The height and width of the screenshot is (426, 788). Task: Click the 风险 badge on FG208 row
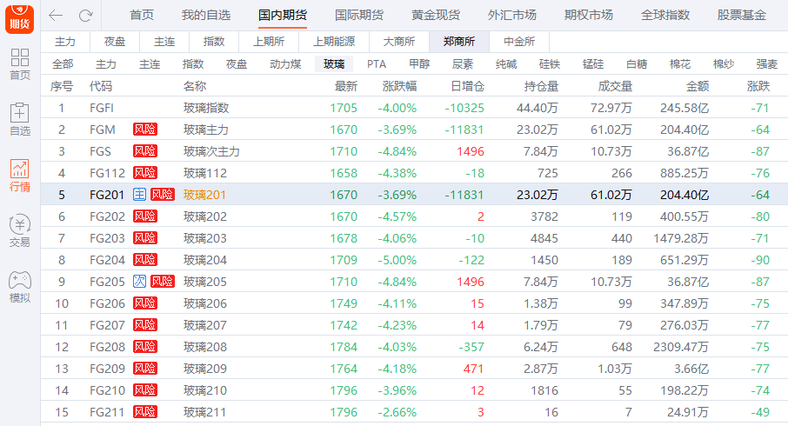tap(145, 347)
